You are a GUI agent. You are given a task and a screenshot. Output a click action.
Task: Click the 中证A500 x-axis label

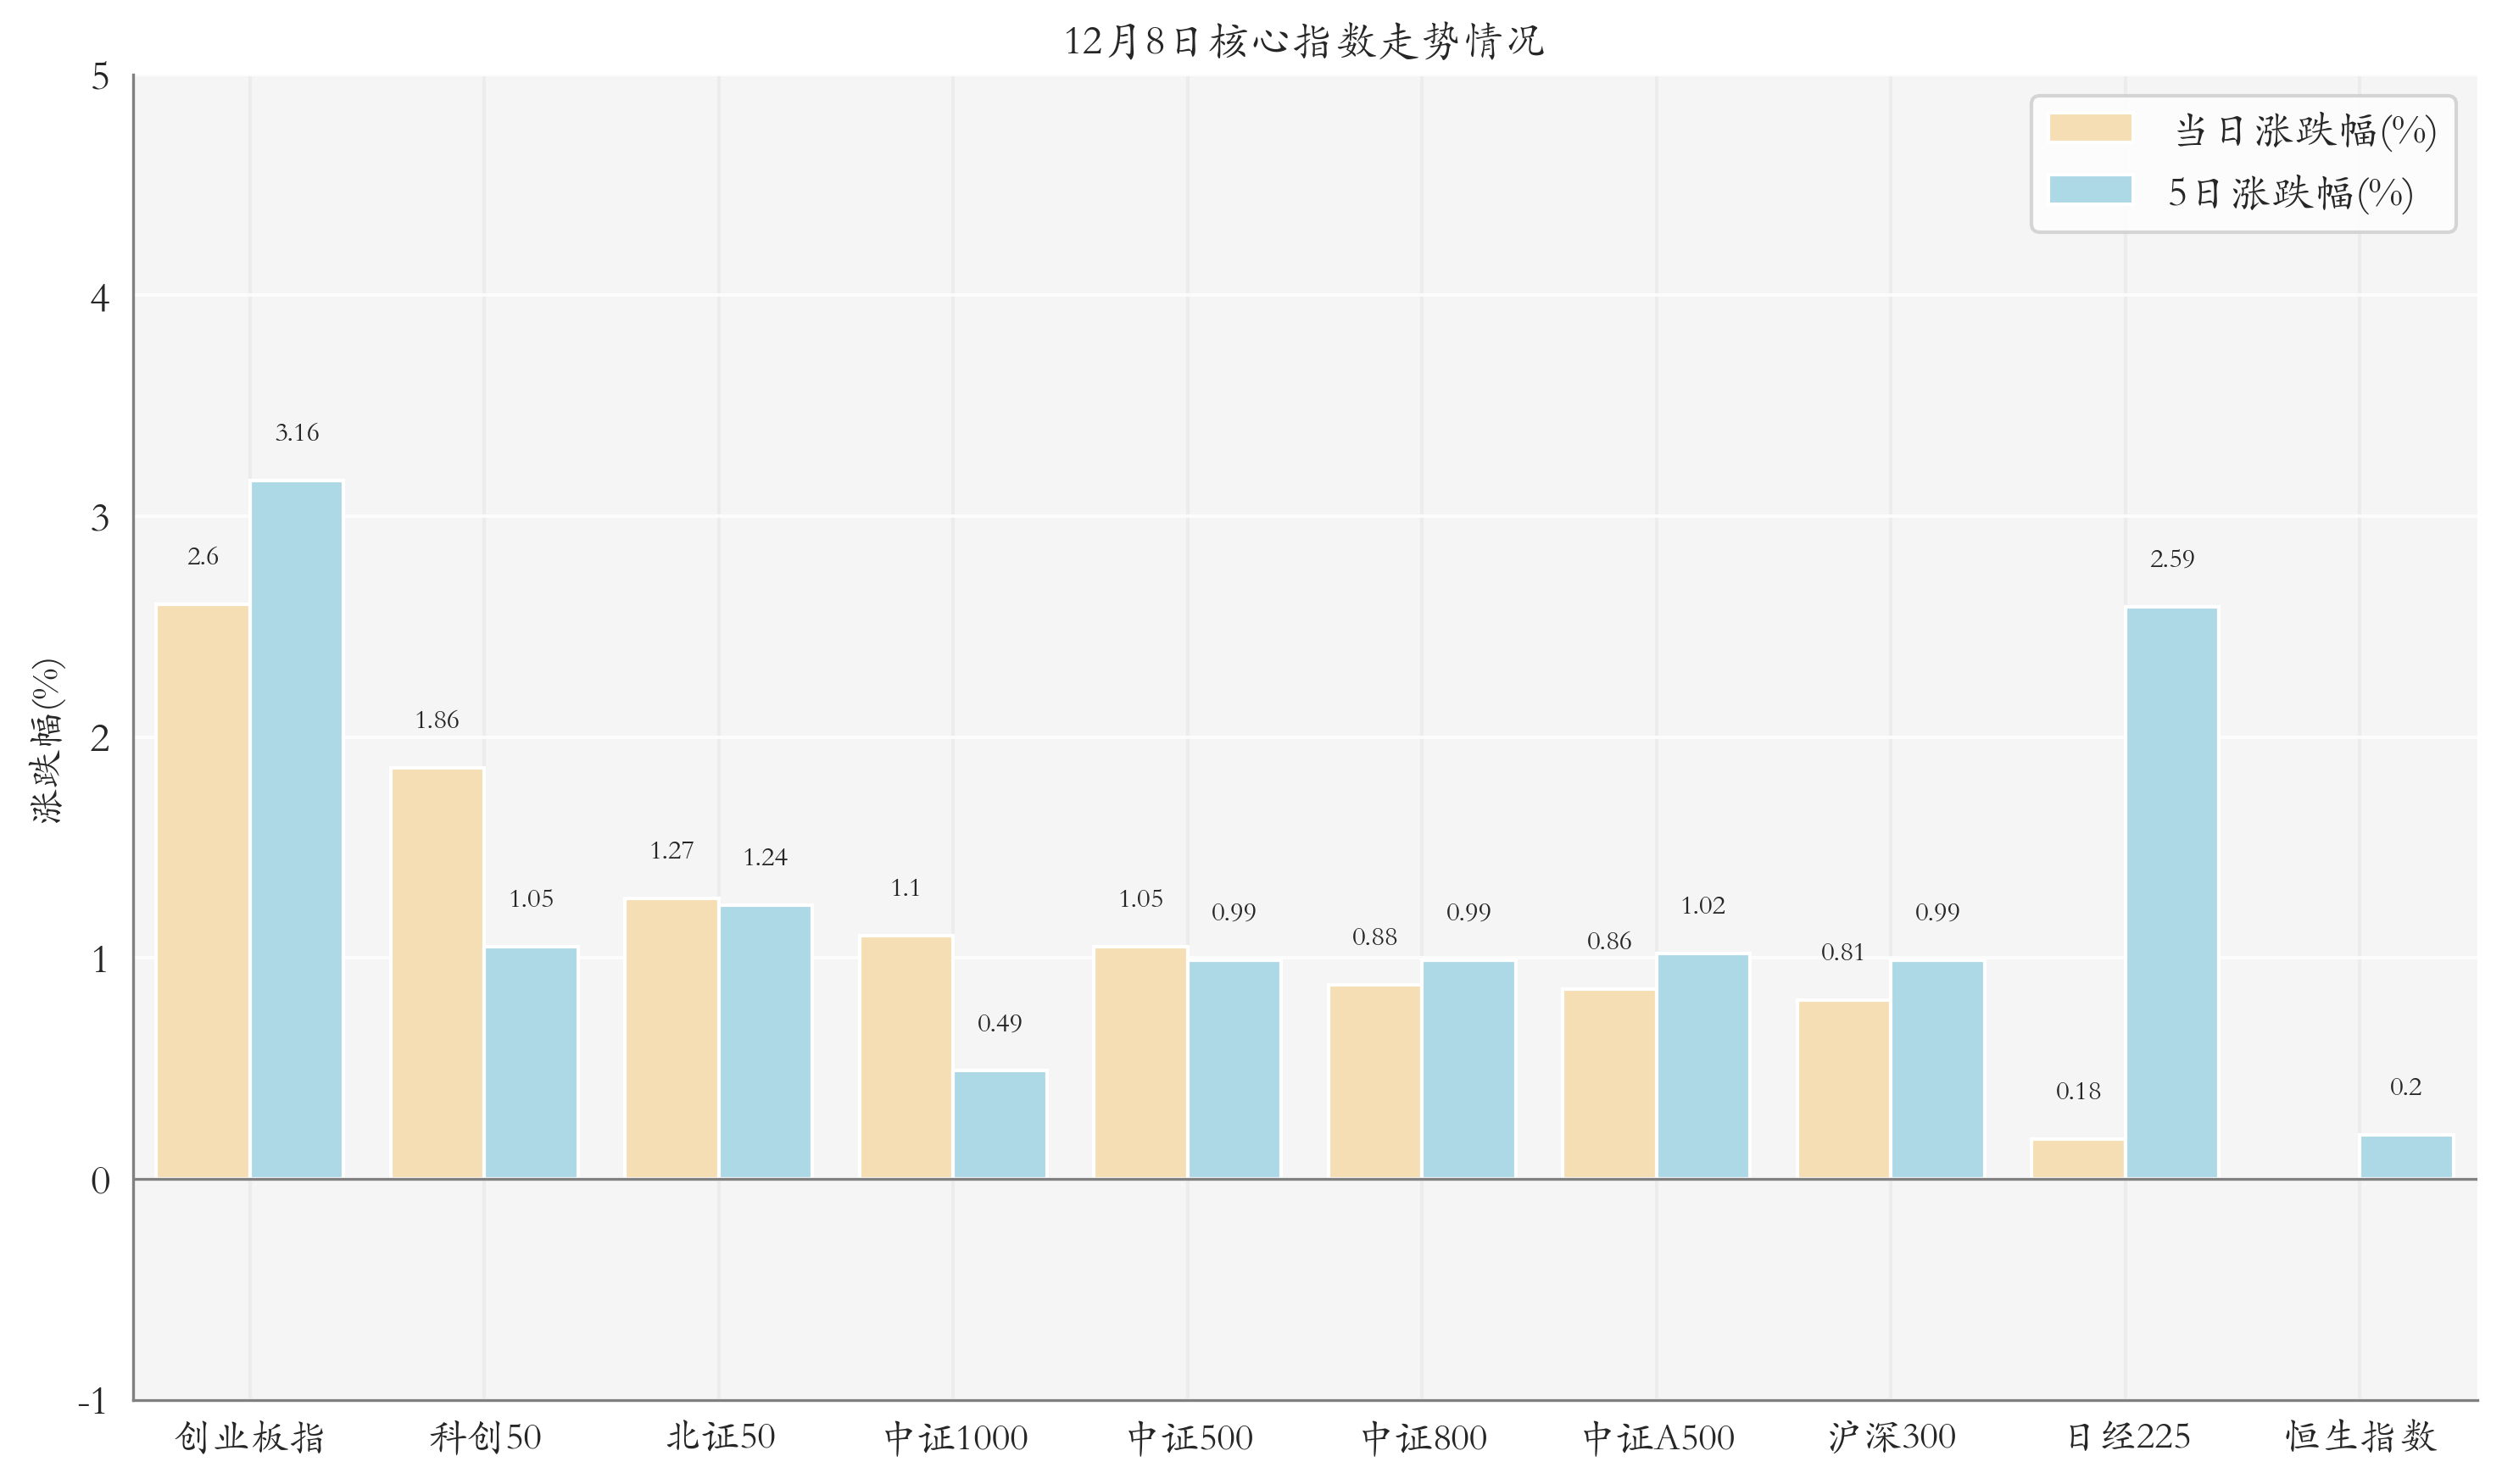click(x=1658, y=1438)
